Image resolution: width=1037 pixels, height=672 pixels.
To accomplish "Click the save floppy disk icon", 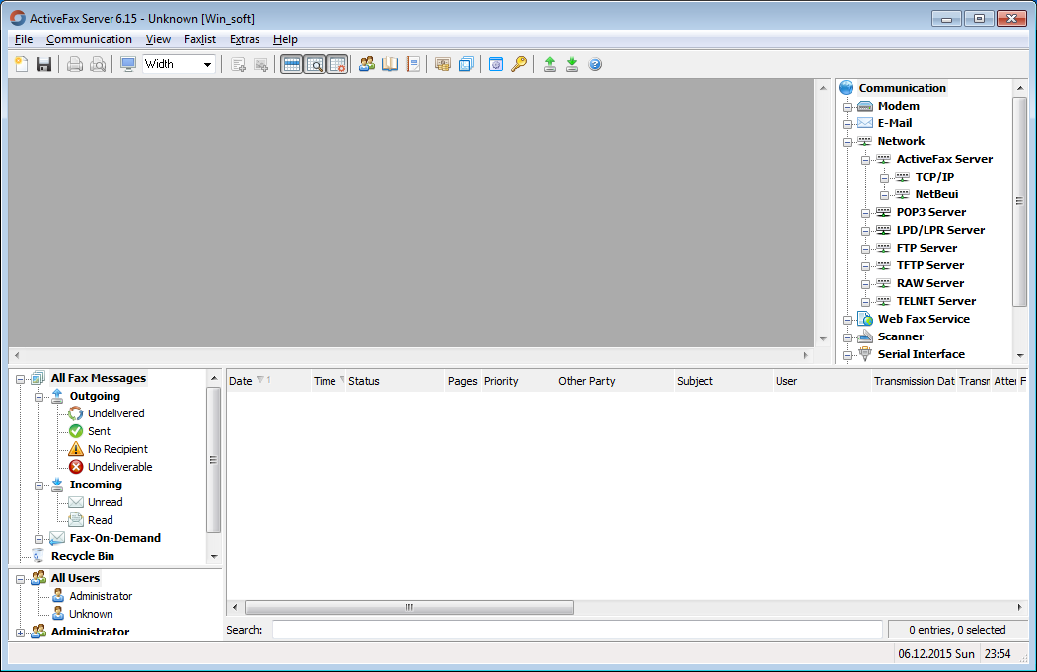I will pyautogui.click(x=44, y=64).
